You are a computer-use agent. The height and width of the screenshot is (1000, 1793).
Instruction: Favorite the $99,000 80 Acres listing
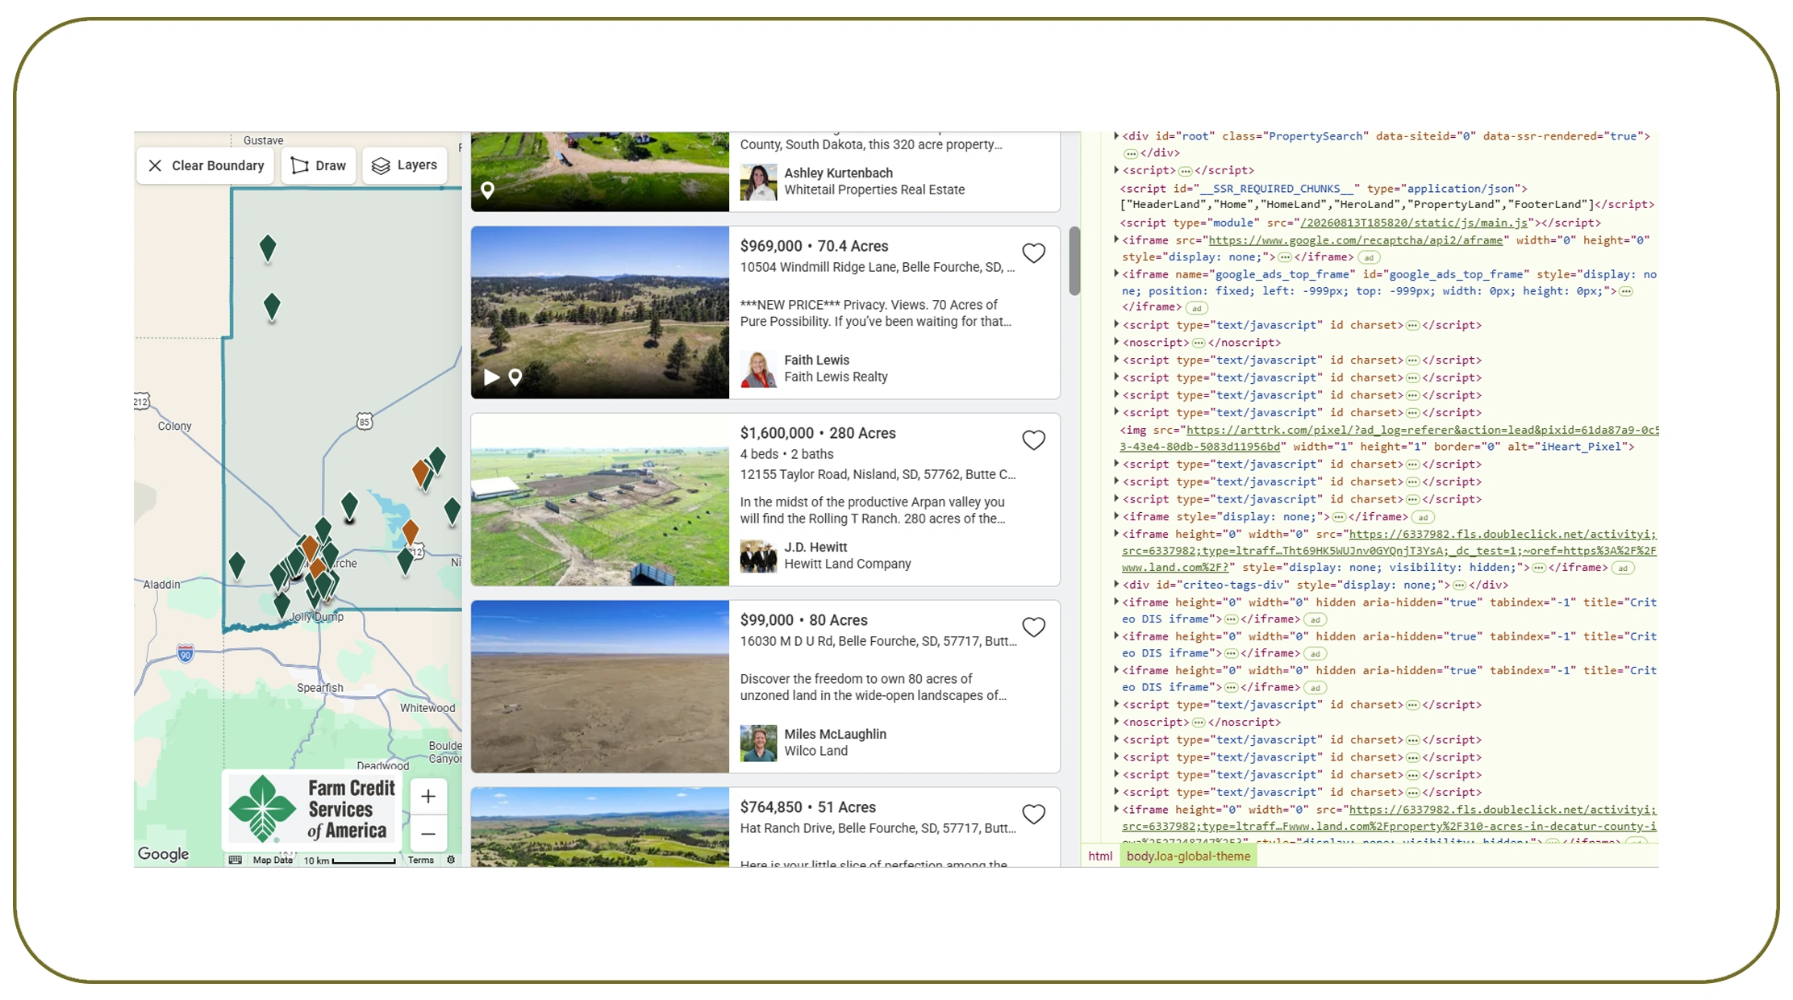(x=1033, y=627)
